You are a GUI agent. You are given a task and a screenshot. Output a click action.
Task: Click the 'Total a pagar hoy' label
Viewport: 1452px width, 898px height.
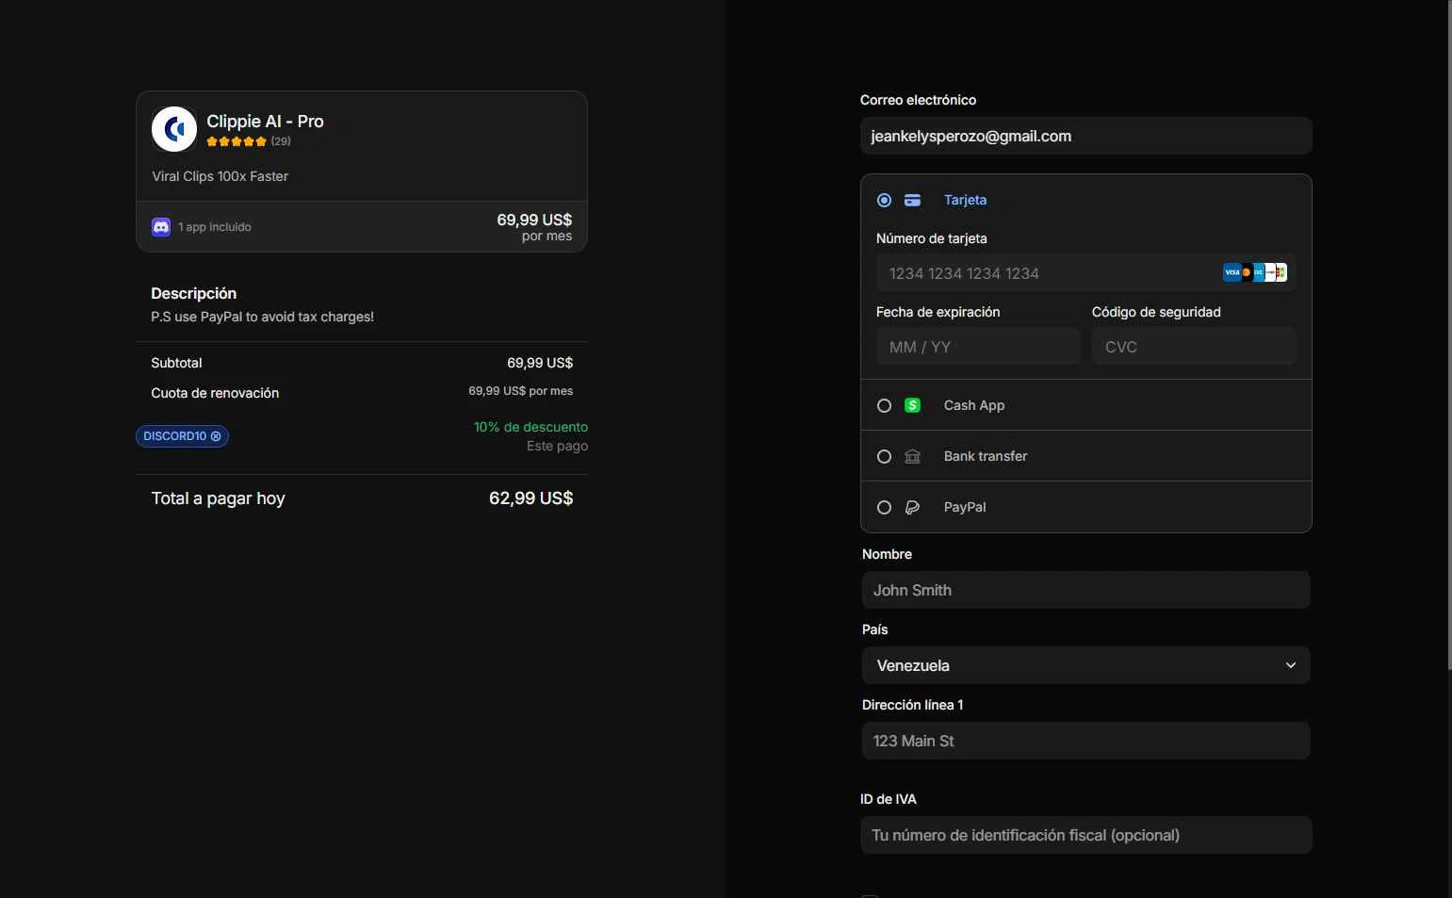(218, 498)
